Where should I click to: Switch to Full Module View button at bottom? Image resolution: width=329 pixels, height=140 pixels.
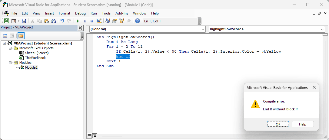pos(95,135)
